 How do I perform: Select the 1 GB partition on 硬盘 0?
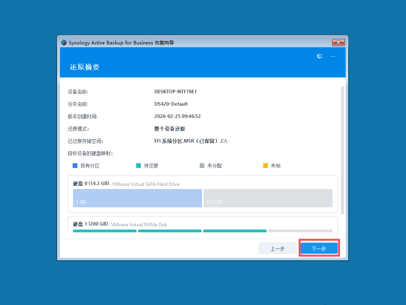click(137, 198)
